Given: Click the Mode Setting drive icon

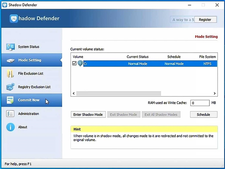Looking at the screenshot, I should (x=10, y=61).
